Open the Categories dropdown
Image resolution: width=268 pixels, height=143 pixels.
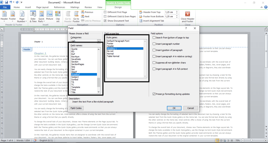pos(99,41)
